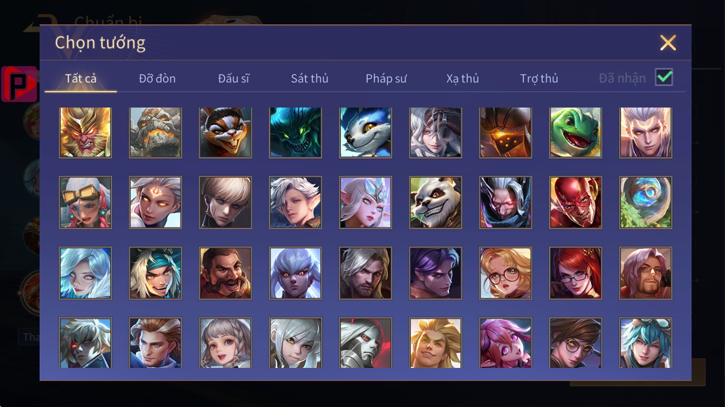Select the red Flash hero portrait
This screenshot has height=407, width=725.
pos(576,203)
